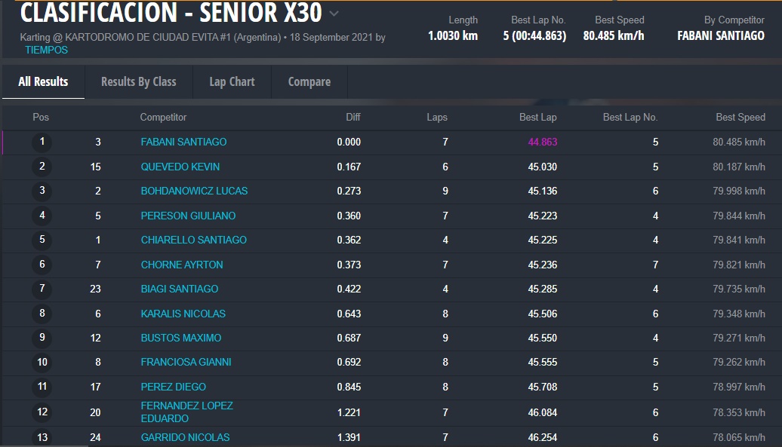Image resolution: width=782 pixels, height=447 pixels.
Task: Switch to the All Results tab
Action: [x=43, y=81]
